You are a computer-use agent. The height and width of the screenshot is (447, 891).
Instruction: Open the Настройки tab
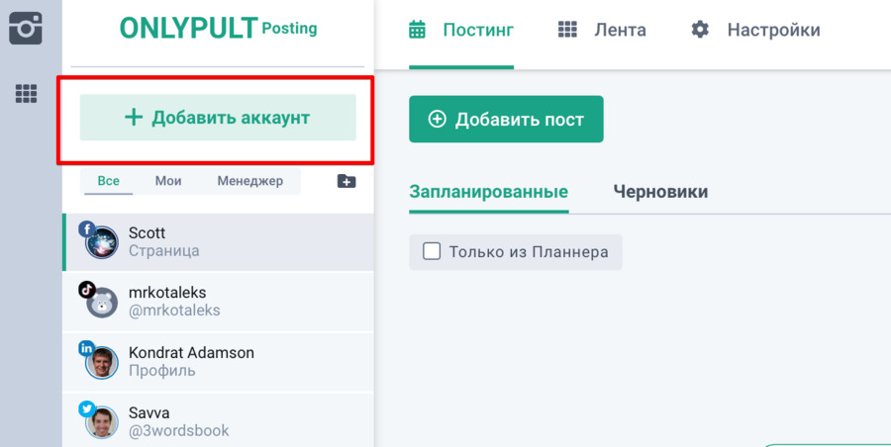tap(773, 30)
